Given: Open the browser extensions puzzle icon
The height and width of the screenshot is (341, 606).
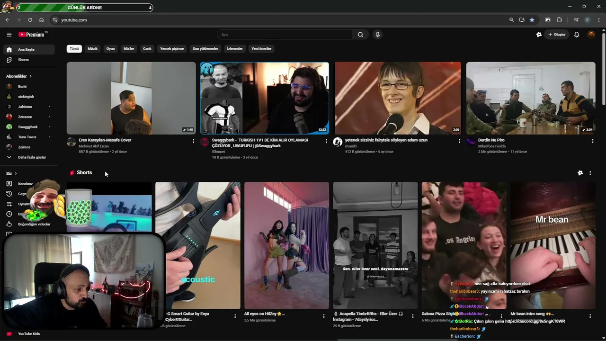Looking at the screenshot, I should [x=559, y=20].
